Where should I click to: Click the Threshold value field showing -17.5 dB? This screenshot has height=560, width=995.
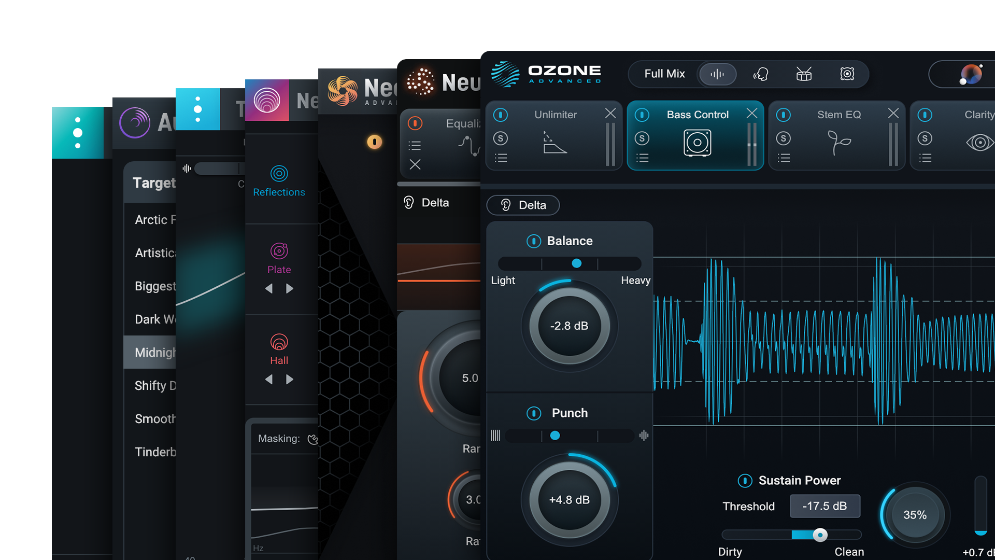point(825,506)
